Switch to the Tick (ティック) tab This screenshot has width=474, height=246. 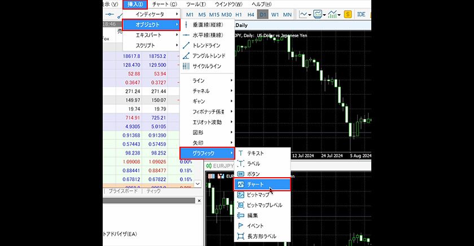153,191
